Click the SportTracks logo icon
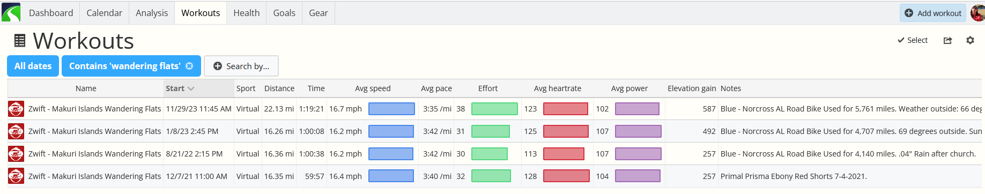 tap(11, 12)
